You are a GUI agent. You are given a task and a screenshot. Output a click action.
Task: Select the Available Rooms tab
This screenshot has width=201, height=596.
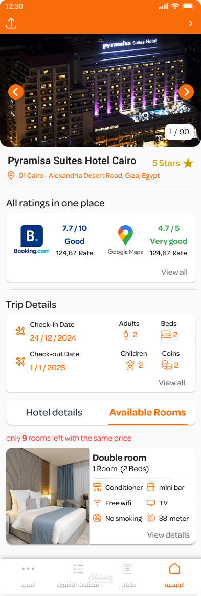(147, 412)
